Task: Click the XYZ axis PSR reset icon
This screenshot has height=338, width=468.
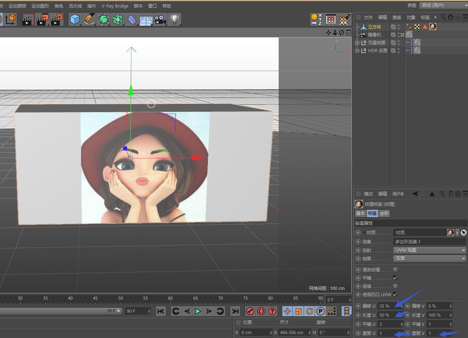Action: click(x=316, y=19)
